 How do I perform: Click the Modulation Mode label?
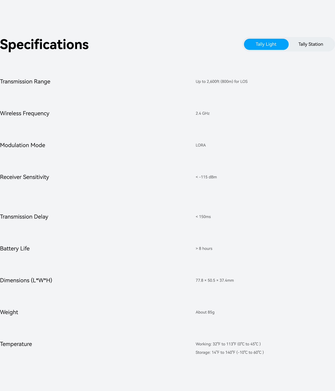(23, 145)
